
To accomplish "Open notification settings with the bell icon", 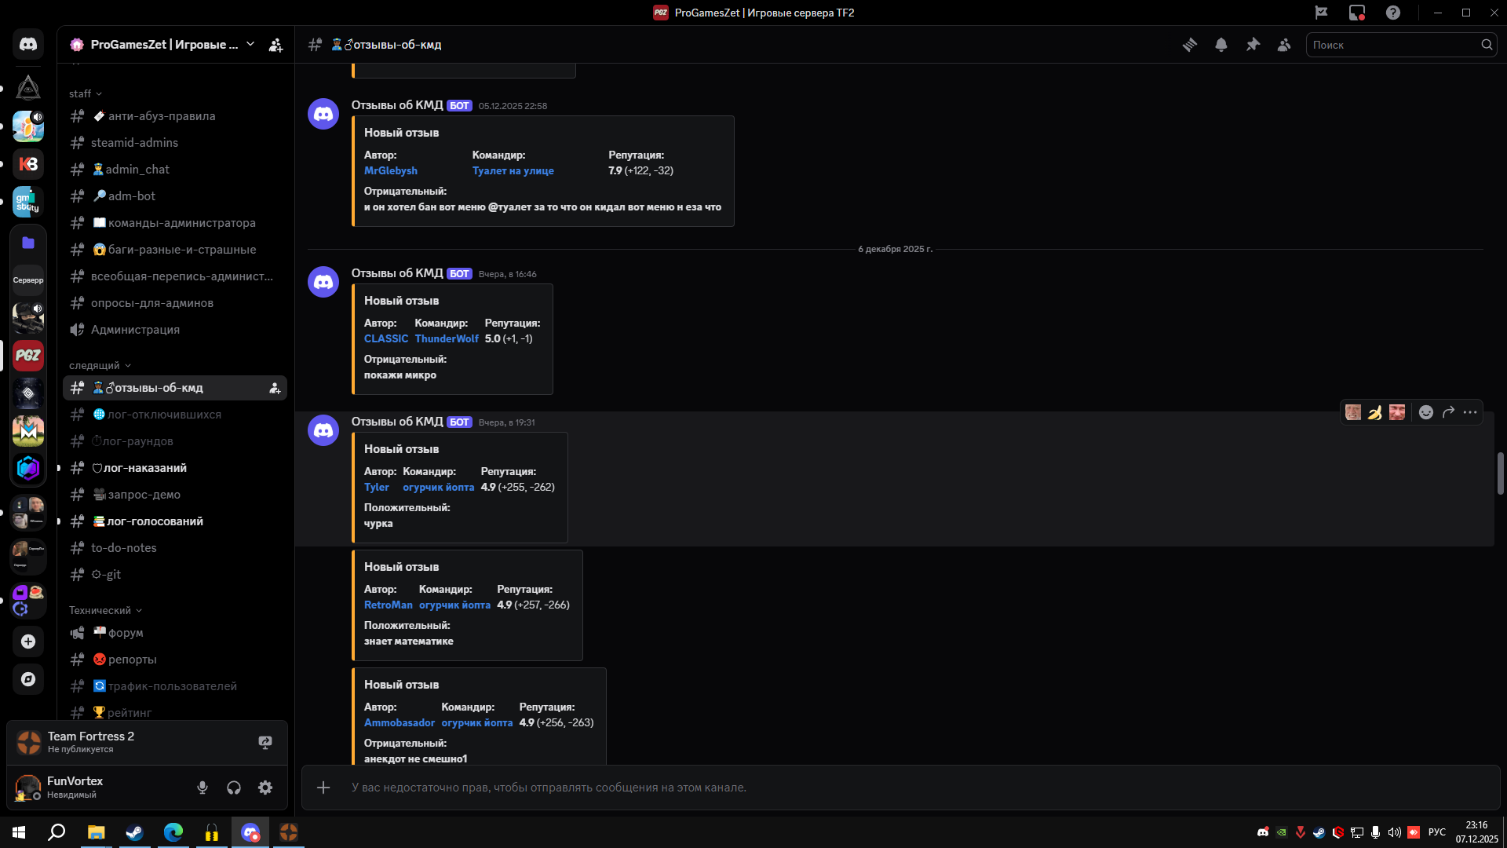I will [1221, 45].
